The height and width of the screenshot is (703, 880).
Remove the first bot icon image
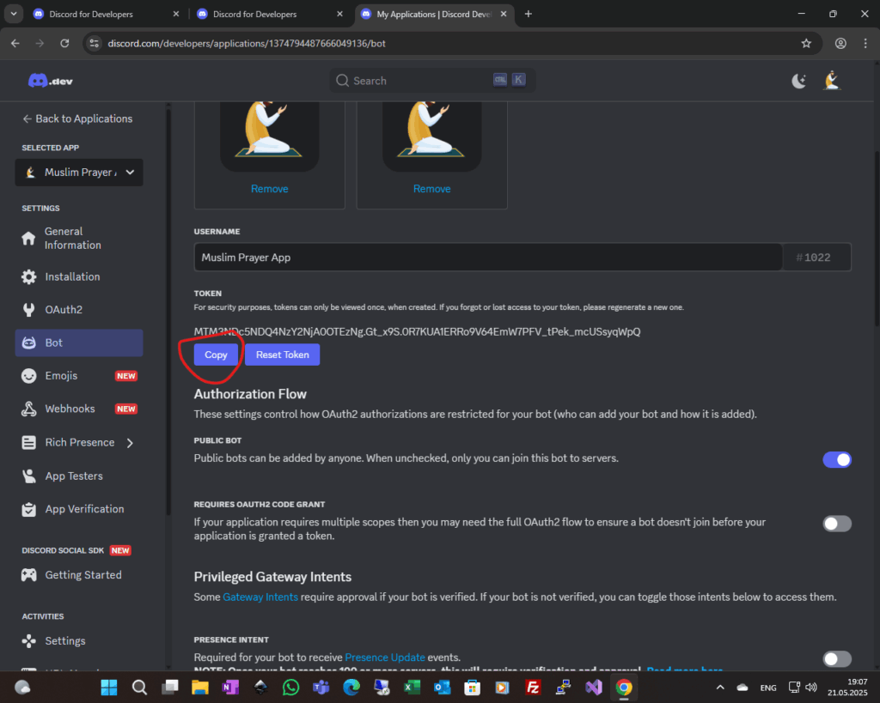[x=269, y=189]
